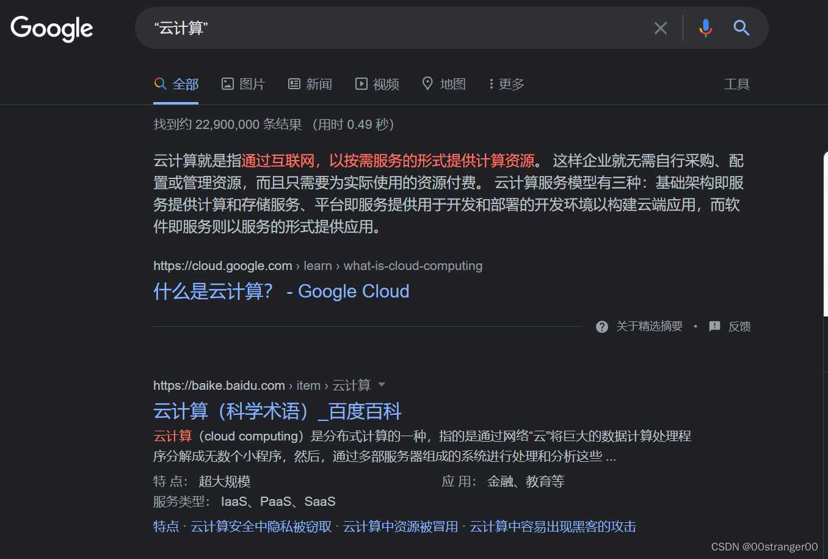Click highlighted snippet text 通过互联网，以按需服务的形式提供计算资源
The height and width of the screenshot is (559, 828).
388,161
